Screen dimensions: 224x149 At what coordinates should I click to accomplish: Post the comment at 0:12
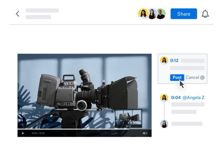coord(177,78)
